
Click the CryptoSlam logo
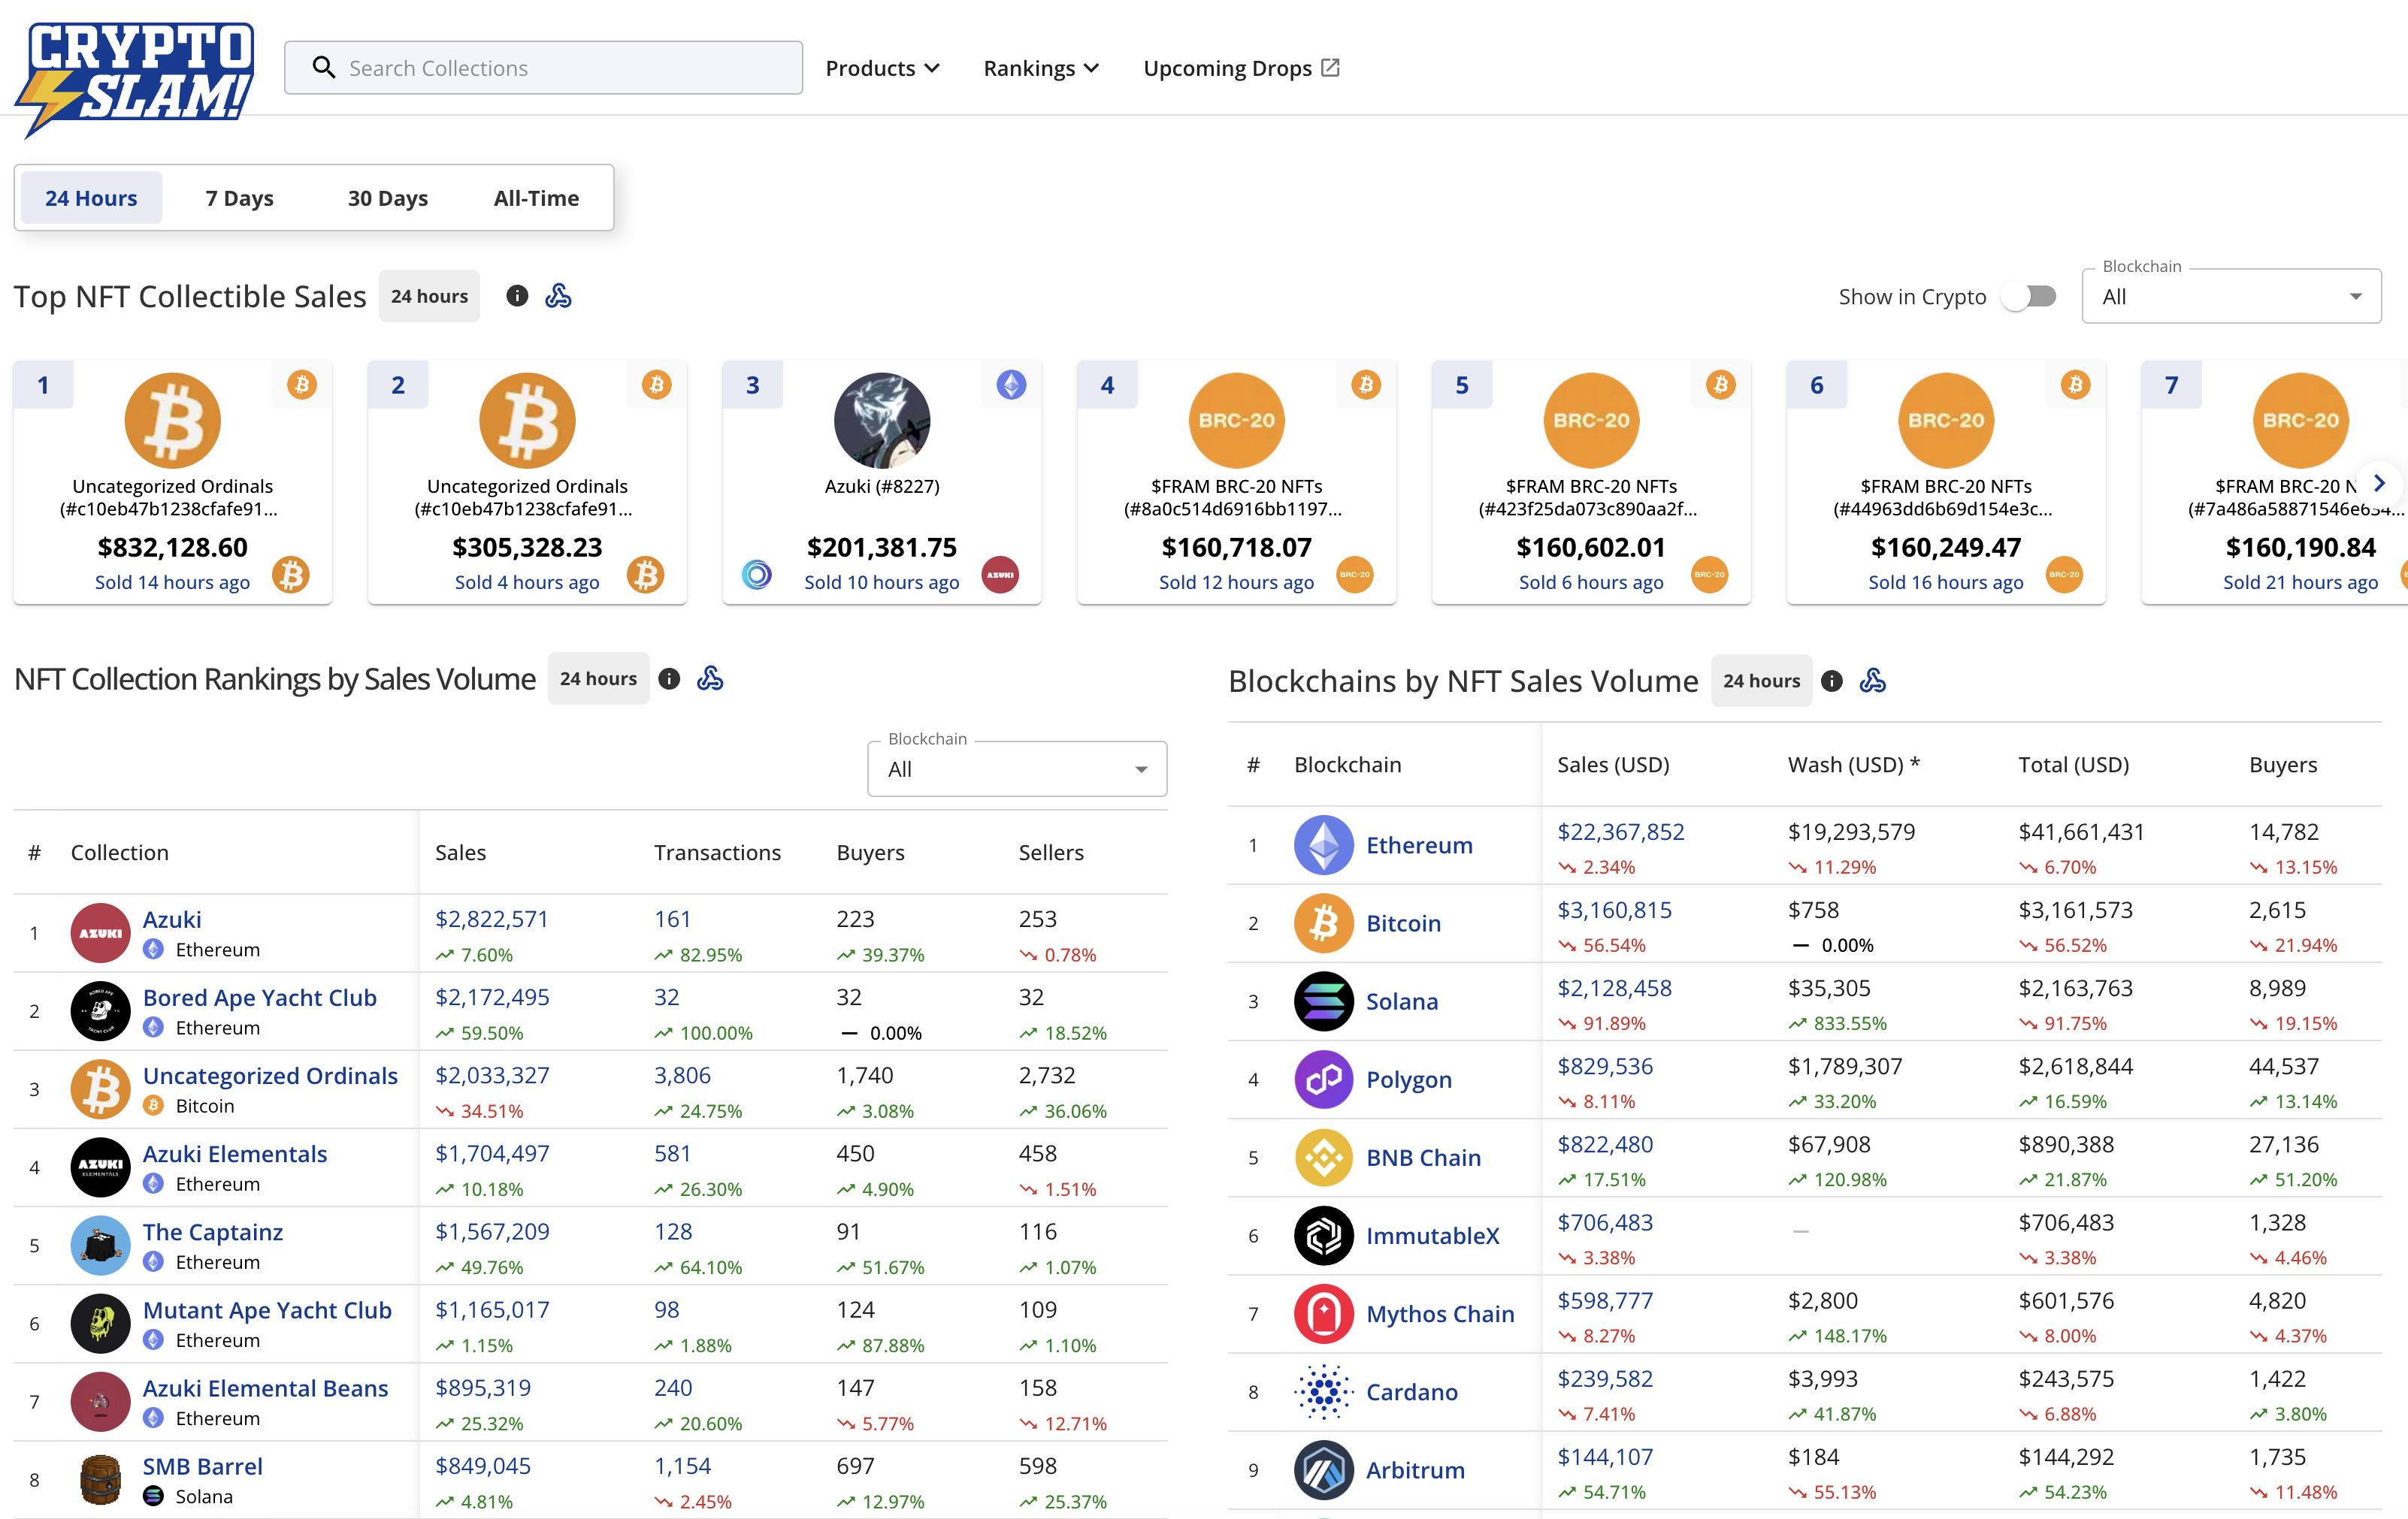point(135,78)
